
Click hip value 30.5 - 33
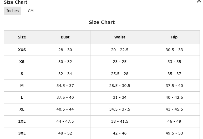click(174, 50)
